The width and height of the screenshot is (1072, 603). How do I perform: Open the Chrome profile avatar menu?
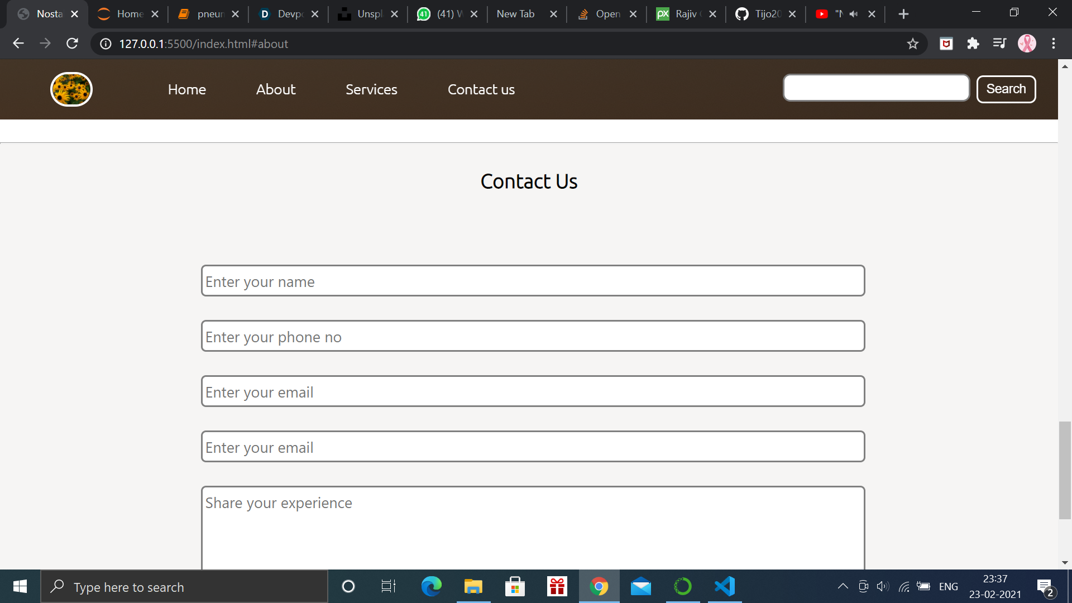[1027, 44]
